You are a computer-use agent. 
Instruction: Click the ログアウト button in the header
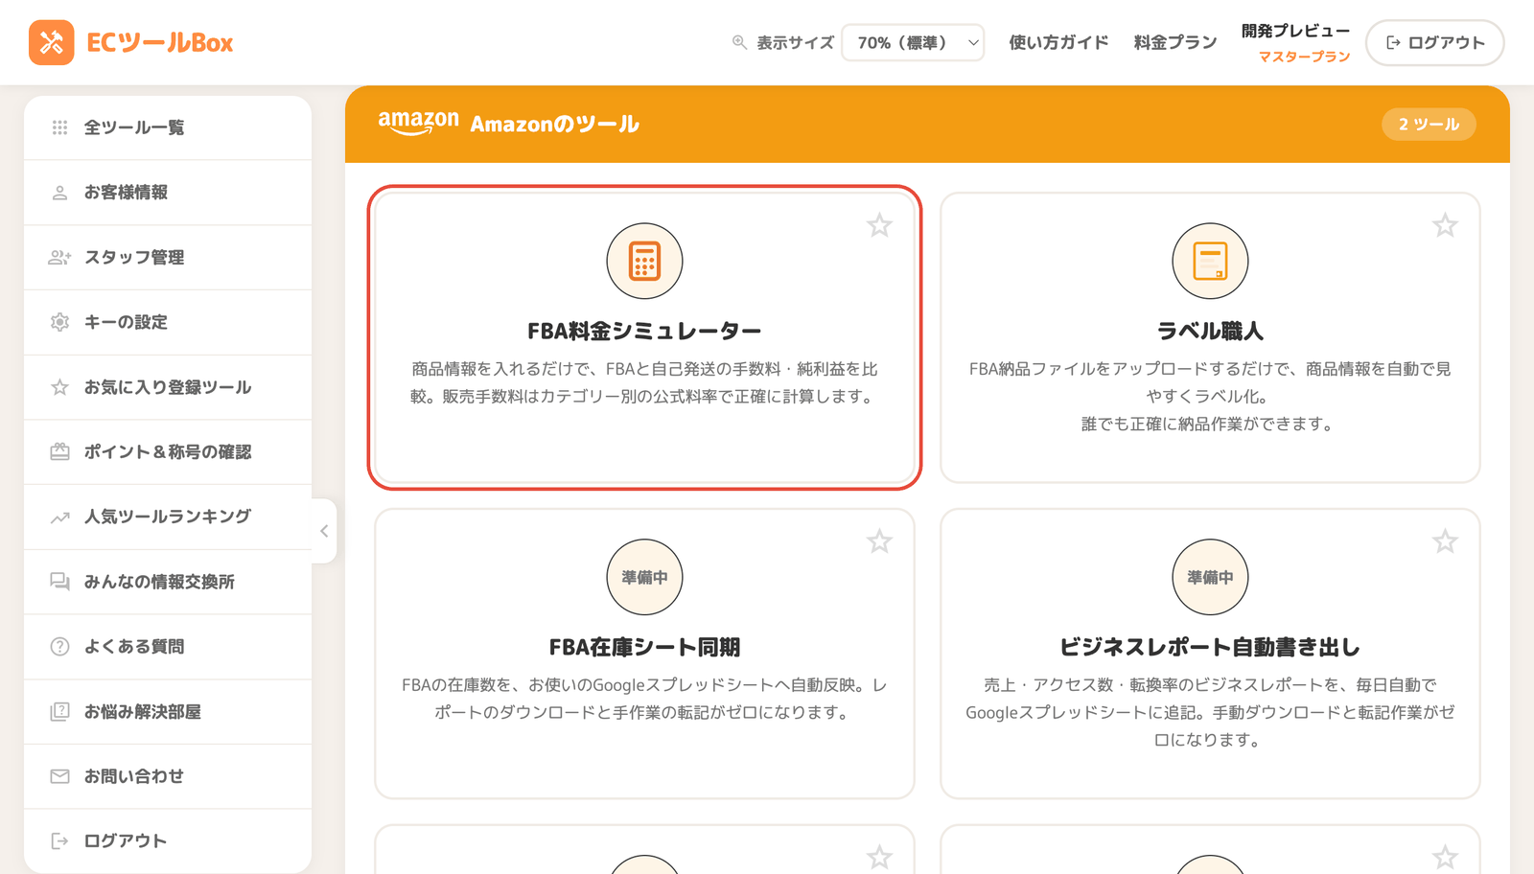[1434, 42]
